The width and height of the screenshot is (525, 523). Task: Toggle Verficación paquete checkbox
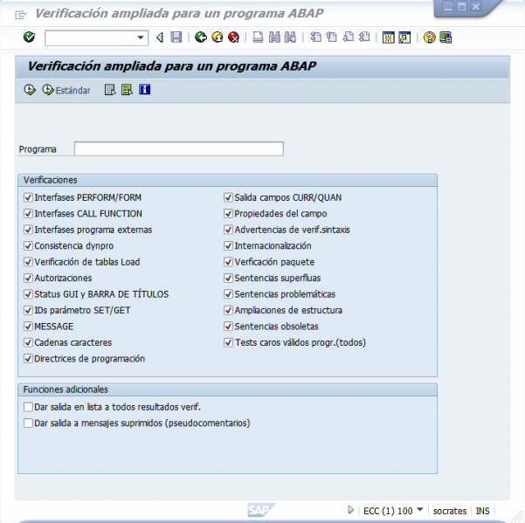tap(228, 262)
